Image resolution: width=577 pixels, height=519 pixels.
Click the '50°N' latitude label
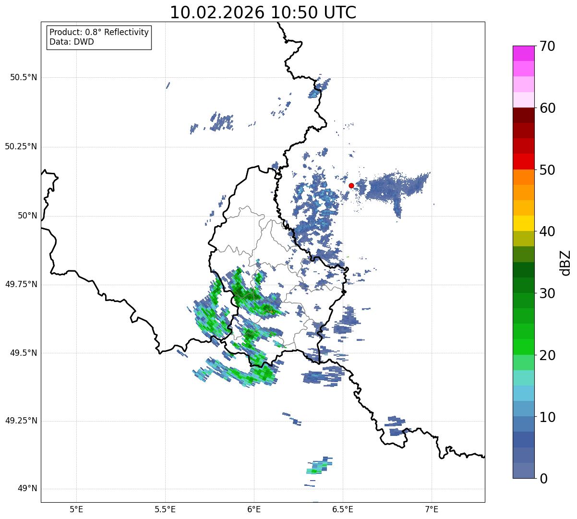point(27,216)
